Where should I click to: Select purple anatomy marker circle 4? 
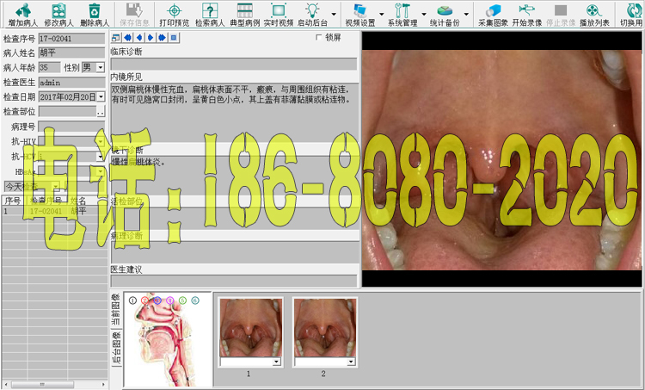[170, 300]
